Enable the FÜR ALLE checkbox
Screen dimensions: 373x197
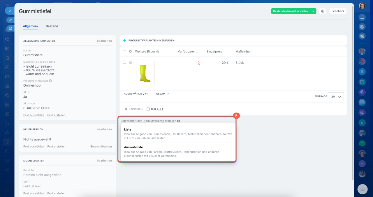coord(148,109)
